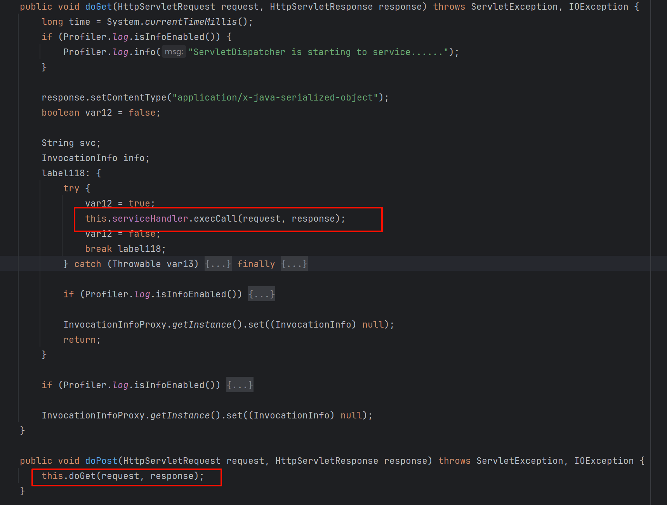The image size is (667, 505).
Task: Expand folded if block before return statement
Action: point(261,294)
